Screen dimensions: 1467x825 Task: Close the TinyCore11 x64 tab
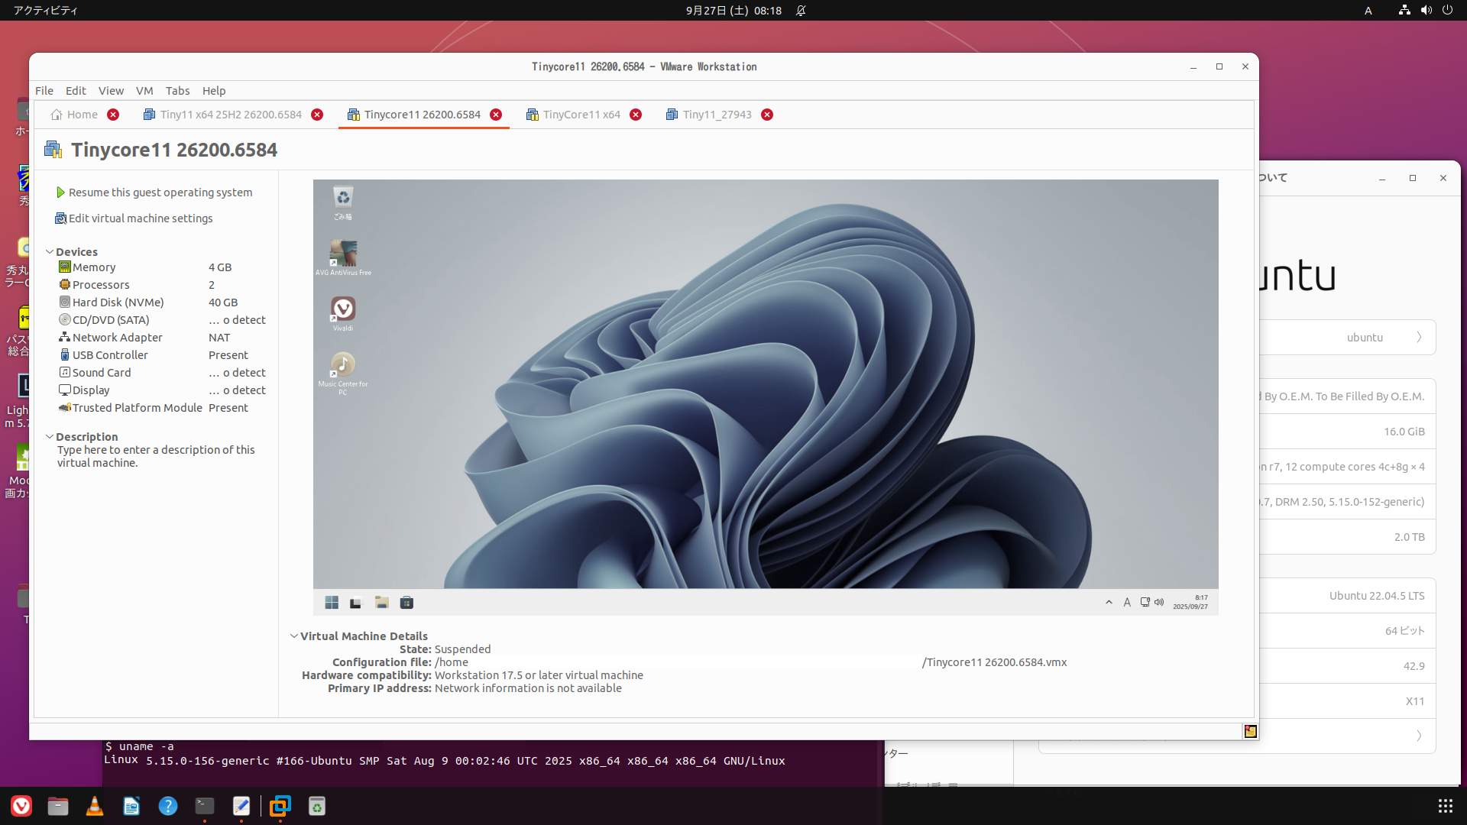pos(636,115)
